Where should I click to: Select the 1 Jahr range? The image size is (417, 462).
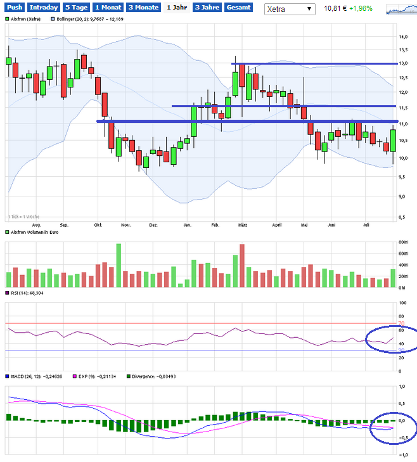177,8
